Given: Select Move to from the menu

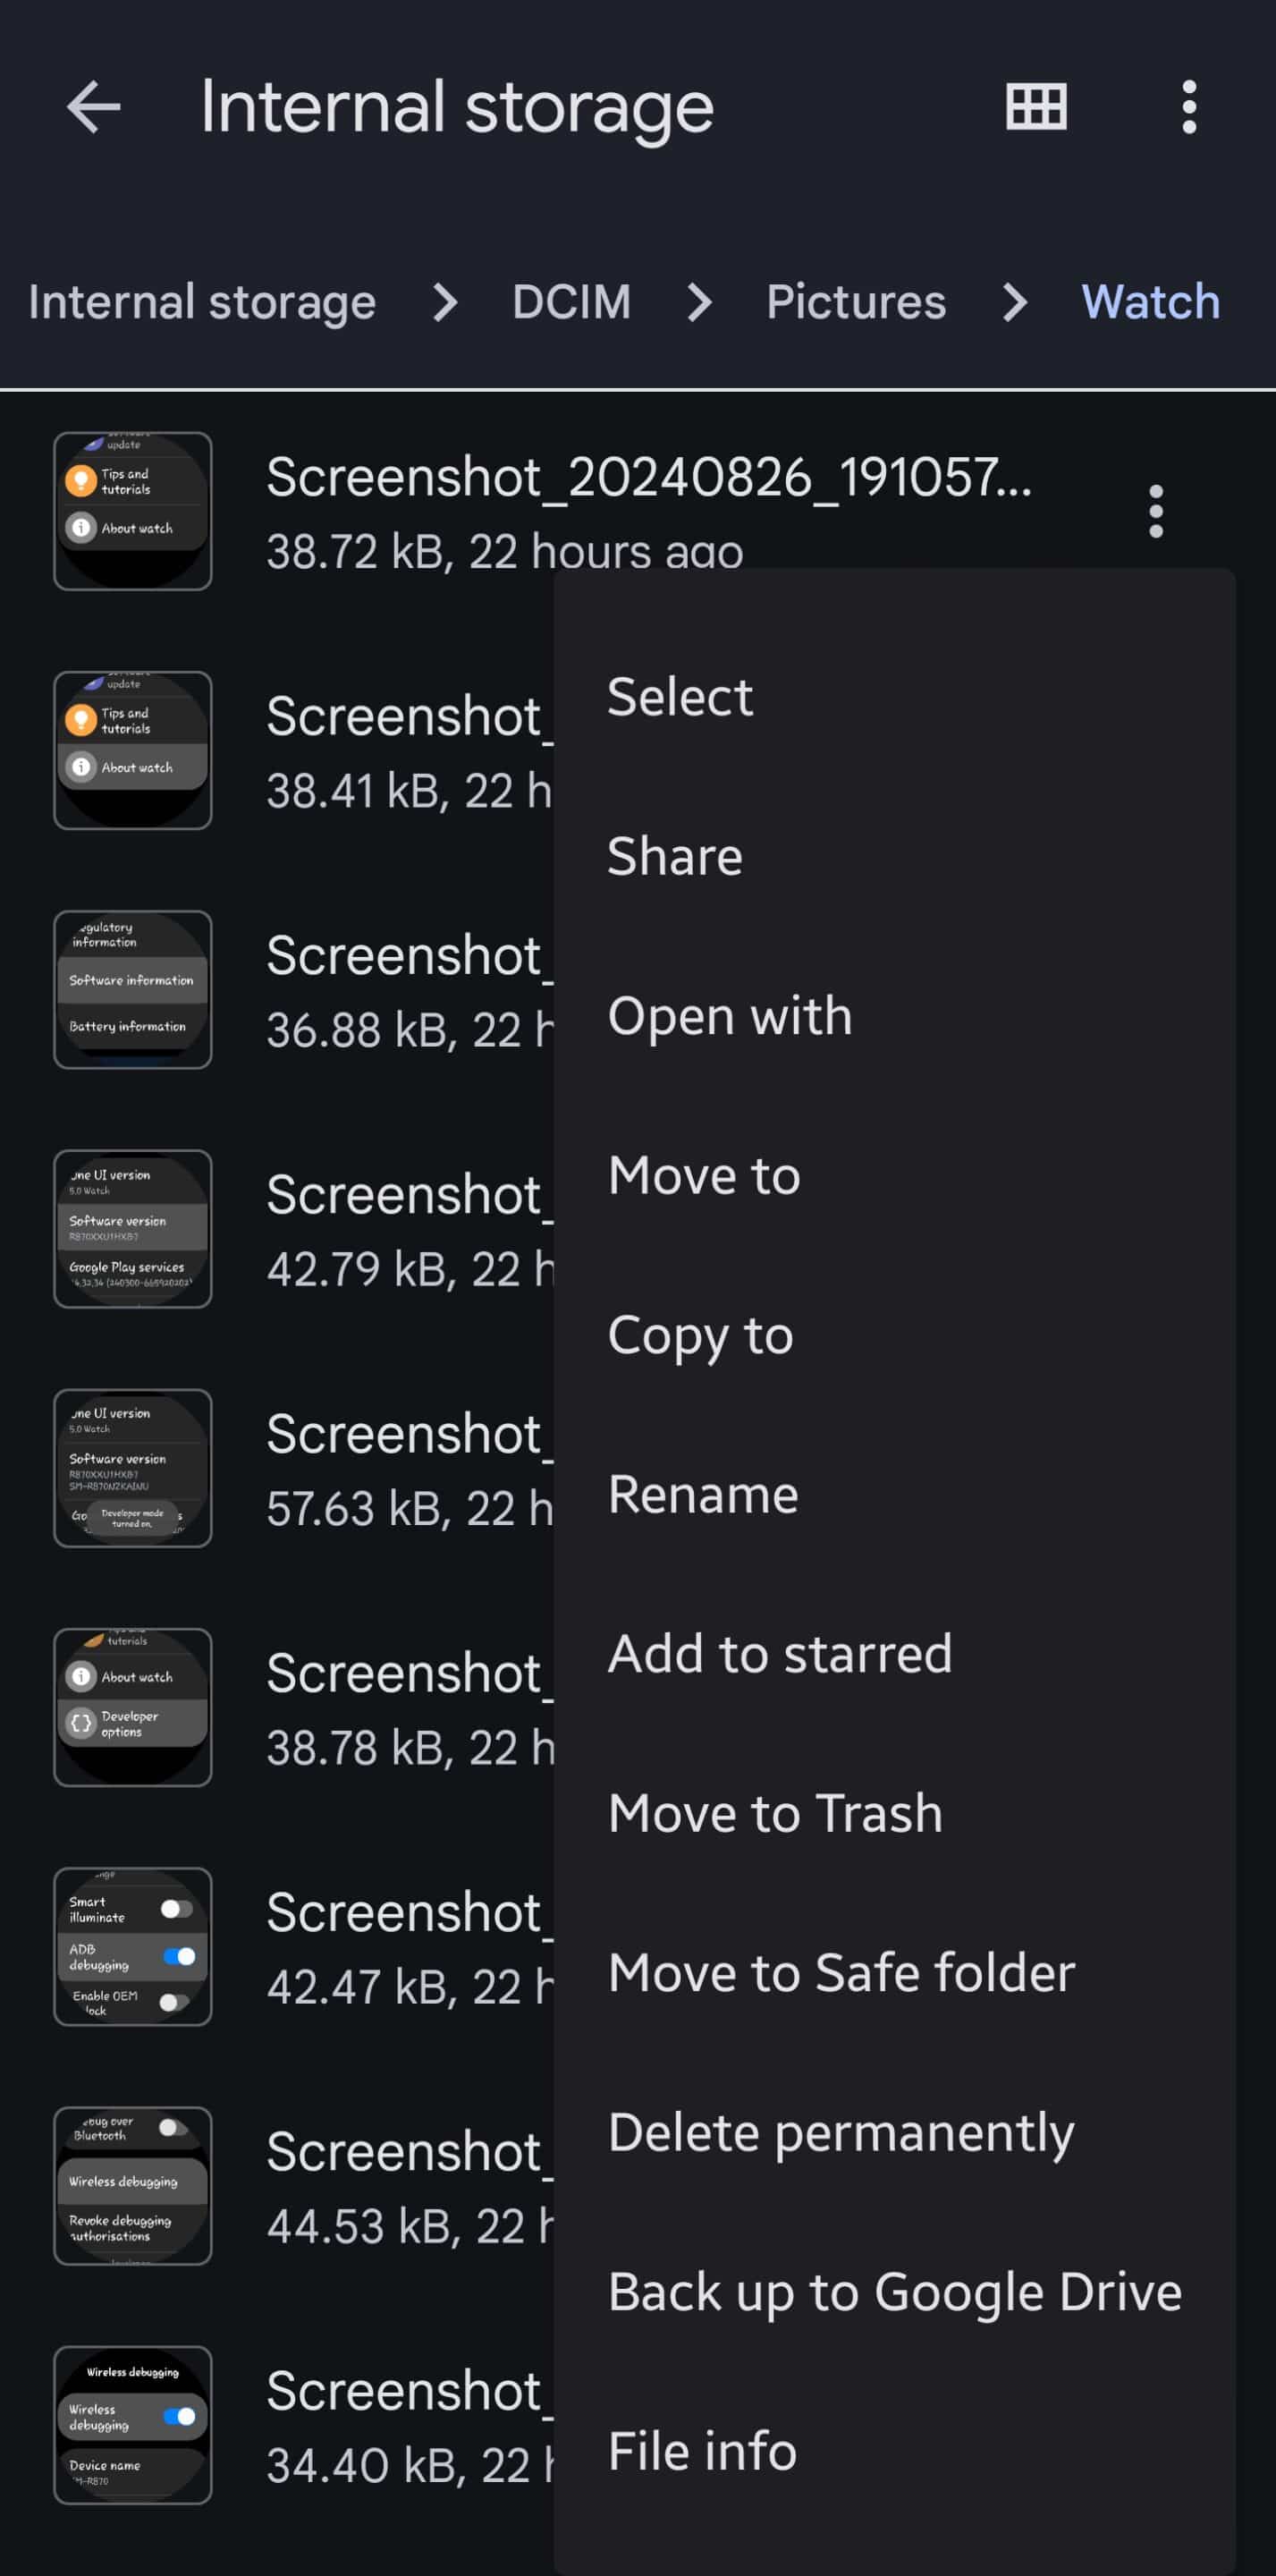Looking at the screenshot, I should [704, 1175].
